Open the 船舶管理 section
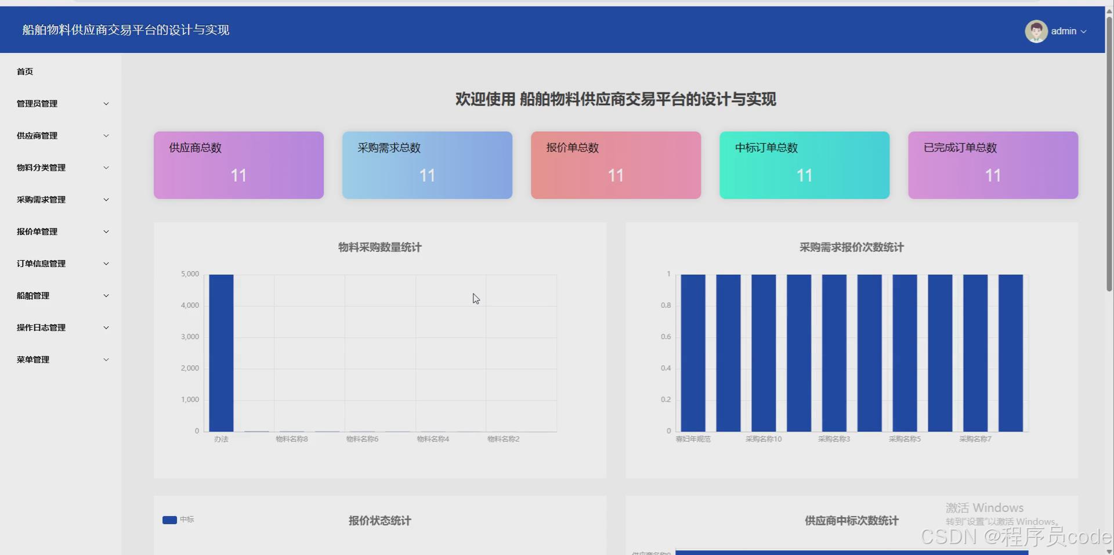1114x555 pixels. point(61,295)
